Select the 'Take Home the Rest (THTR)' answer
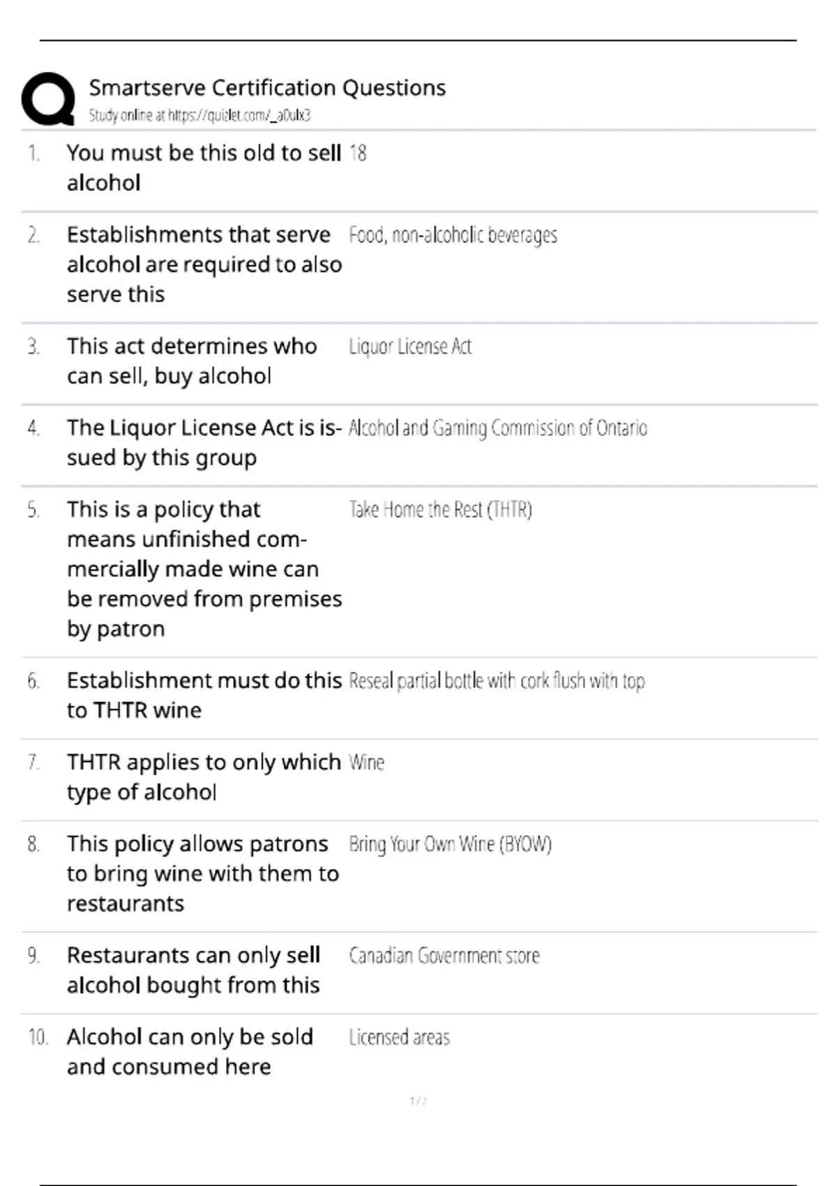Image resolution: width=837 pixels, height=1186 pixels. pyautogui.click(x=440, y=509)
